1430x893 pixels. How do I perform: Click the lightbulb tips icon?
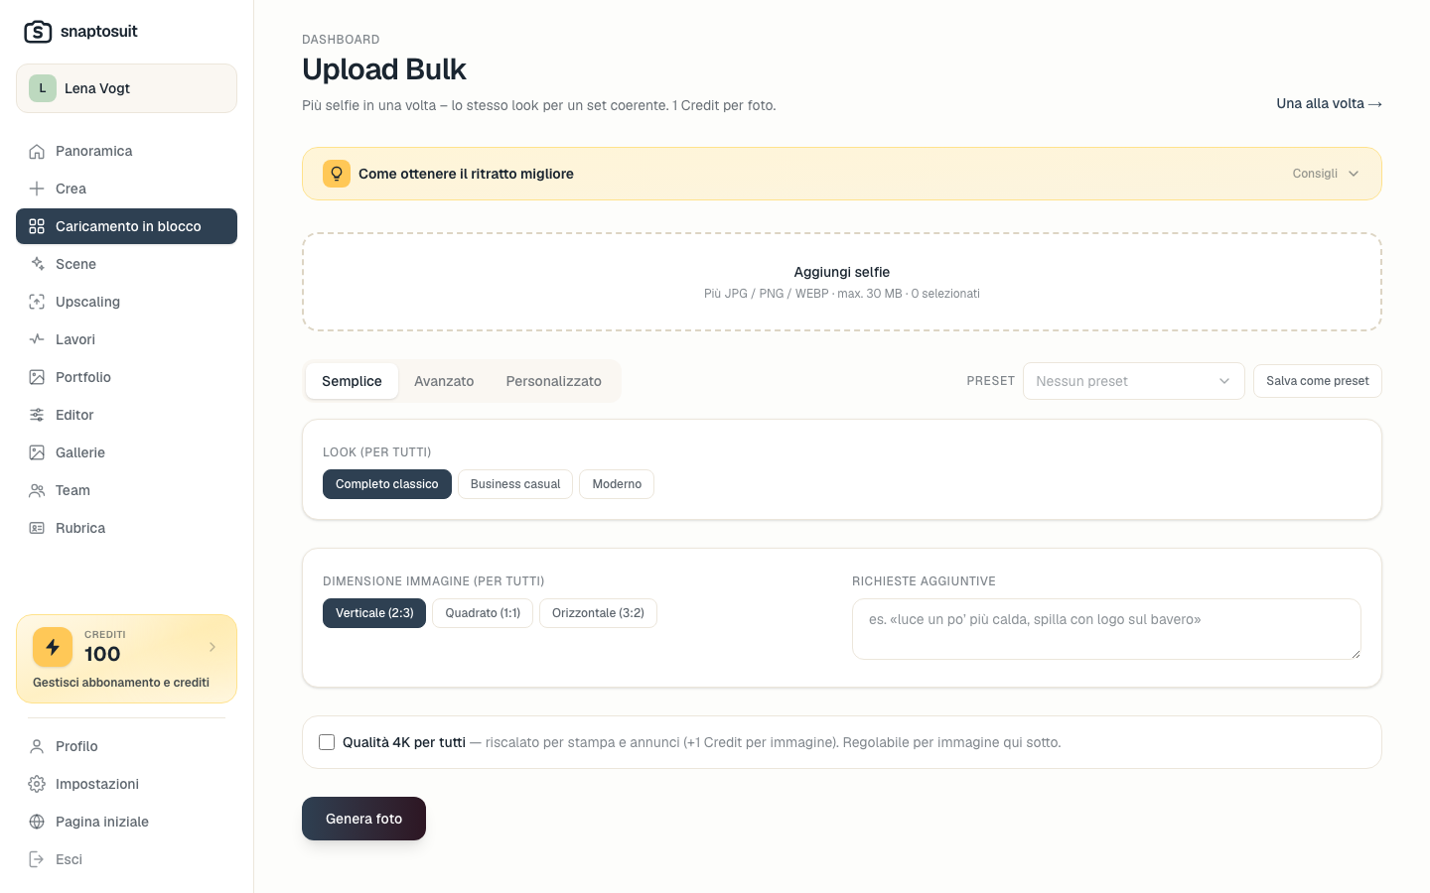(x=337, y=174)
